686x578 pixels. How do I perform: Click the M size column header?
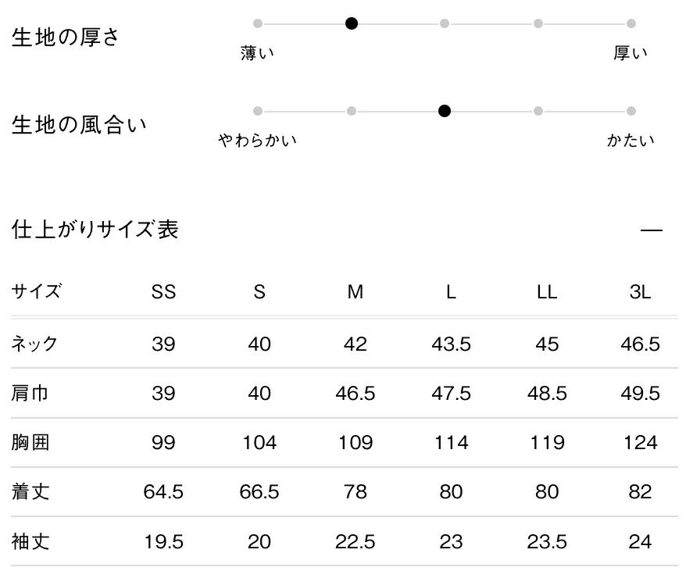point(356,292)
